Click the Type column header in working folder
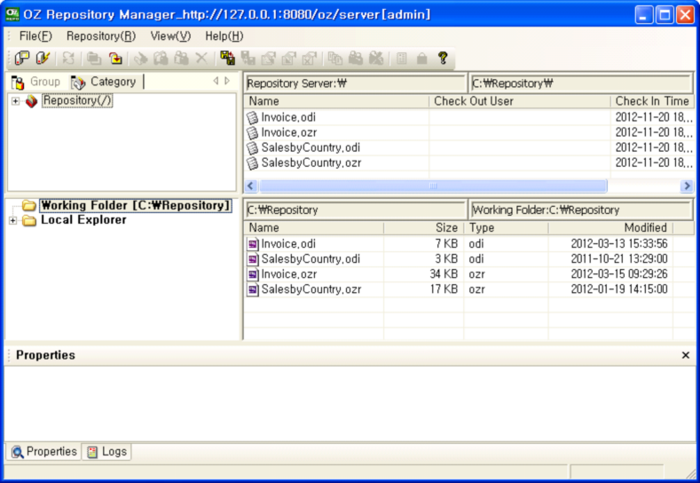The height and width of the screenshot is (483, 700). pyautogui.click(x=507, y=228)
